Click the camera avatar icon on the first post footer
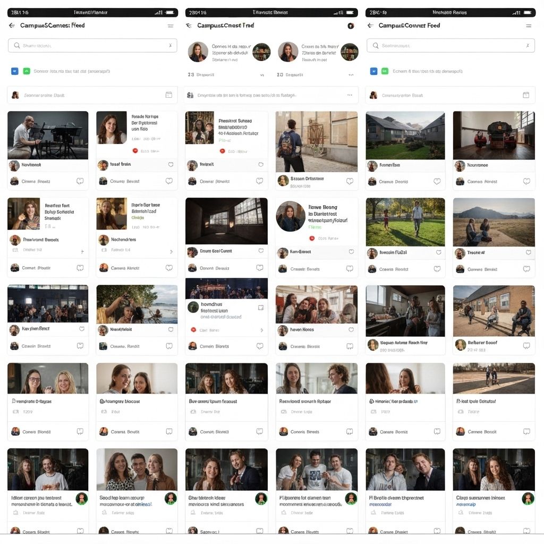This screenshot has width=544, height=544. tap(15, 181)
